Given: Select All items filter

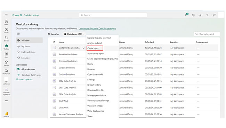Looking at the screenshot, I should pyautogui.click(x=29, y=40).
